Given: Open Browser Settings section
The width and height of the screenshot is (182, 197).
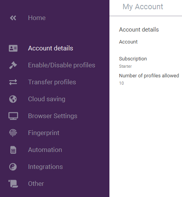Looking at the screenshot, I should (x=53, y=116).
